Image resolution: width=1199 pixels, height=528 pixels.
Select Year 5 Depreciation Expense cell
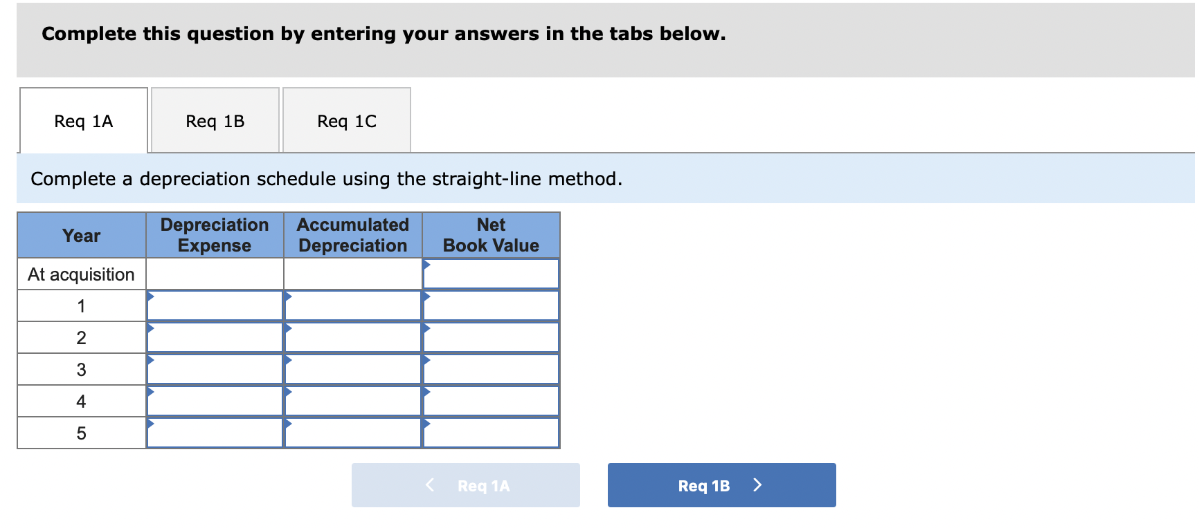pyautogui.click(x=215, y=433)
